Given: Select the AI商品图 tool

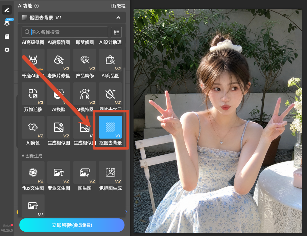Looking at the screenshot, I should click(x=111, y=64).
